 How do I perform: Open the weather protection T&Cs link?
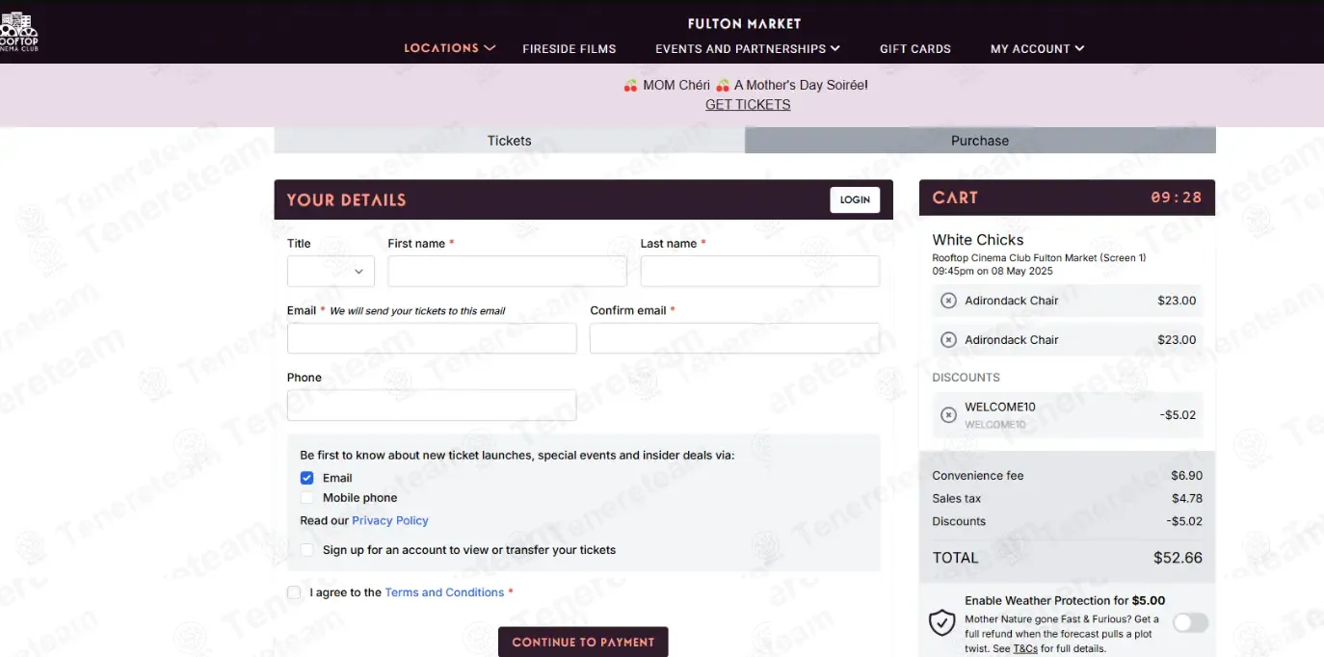coord(1025,649)
